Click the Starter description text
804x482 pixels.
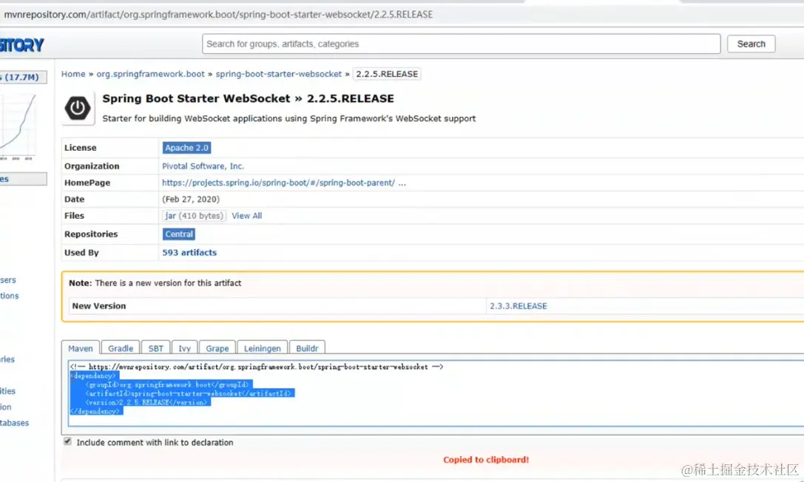[289, 118]
